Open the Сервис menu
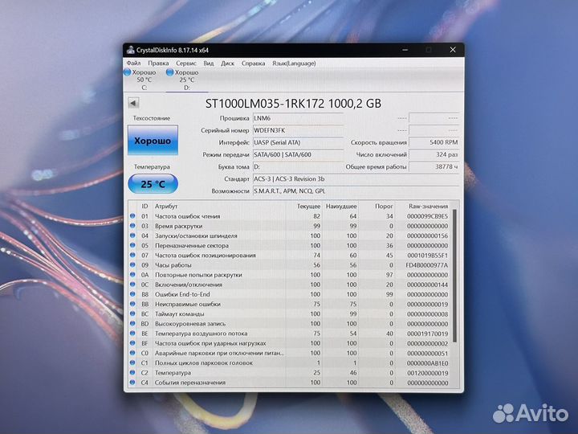 (x=185, y=63)
